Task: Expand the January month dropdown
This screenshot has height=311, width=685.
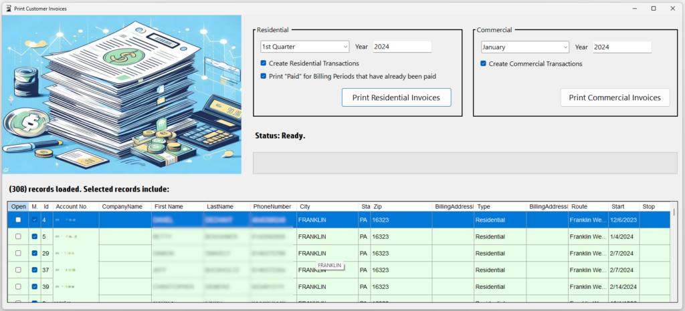Action: tap(524, 47)
